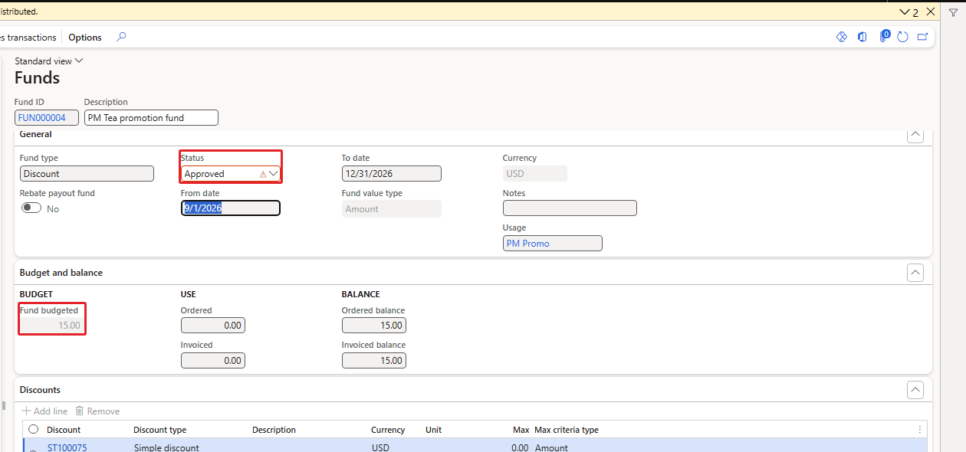Sort by the Unit column header

pyautogui.click(x=434, y=430)
